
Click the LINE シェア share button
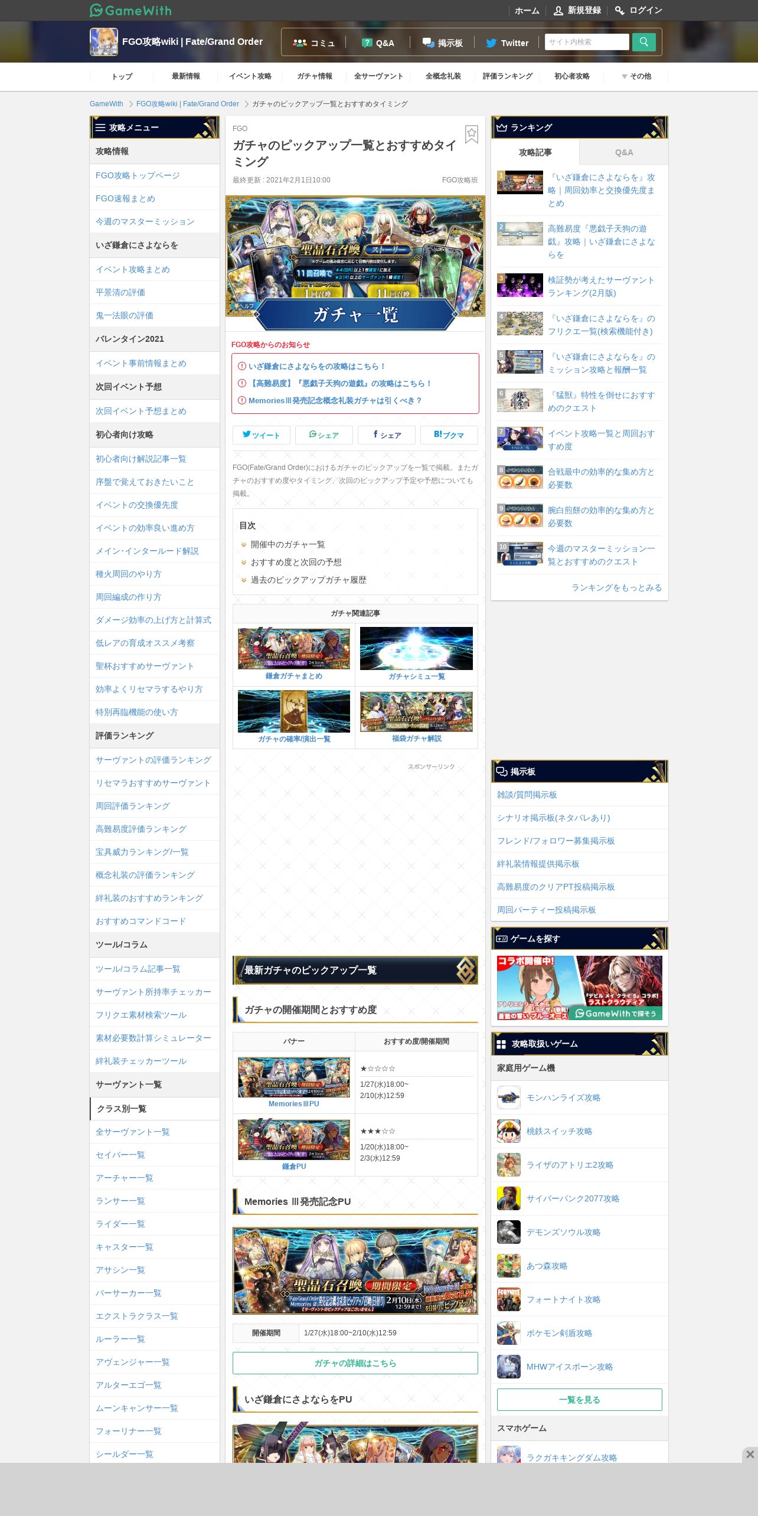click(x=324, y=435)
